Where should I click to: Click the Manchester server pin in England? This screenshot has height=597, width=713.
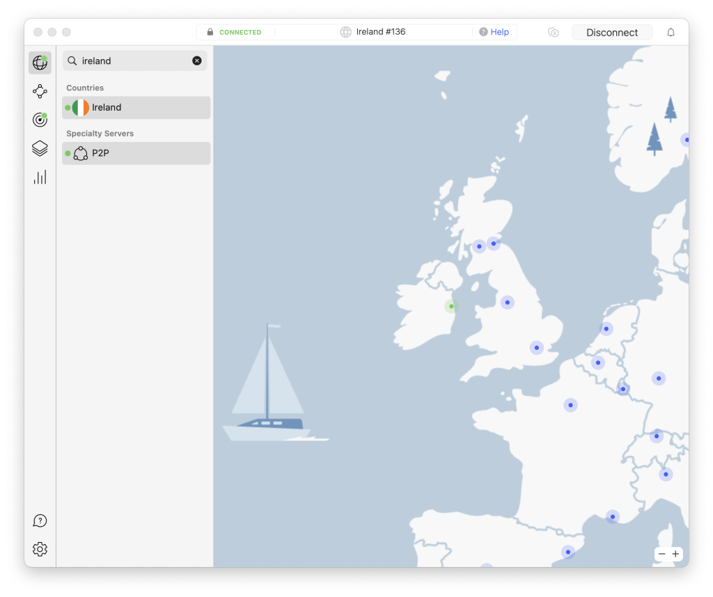tap(508, 302)
